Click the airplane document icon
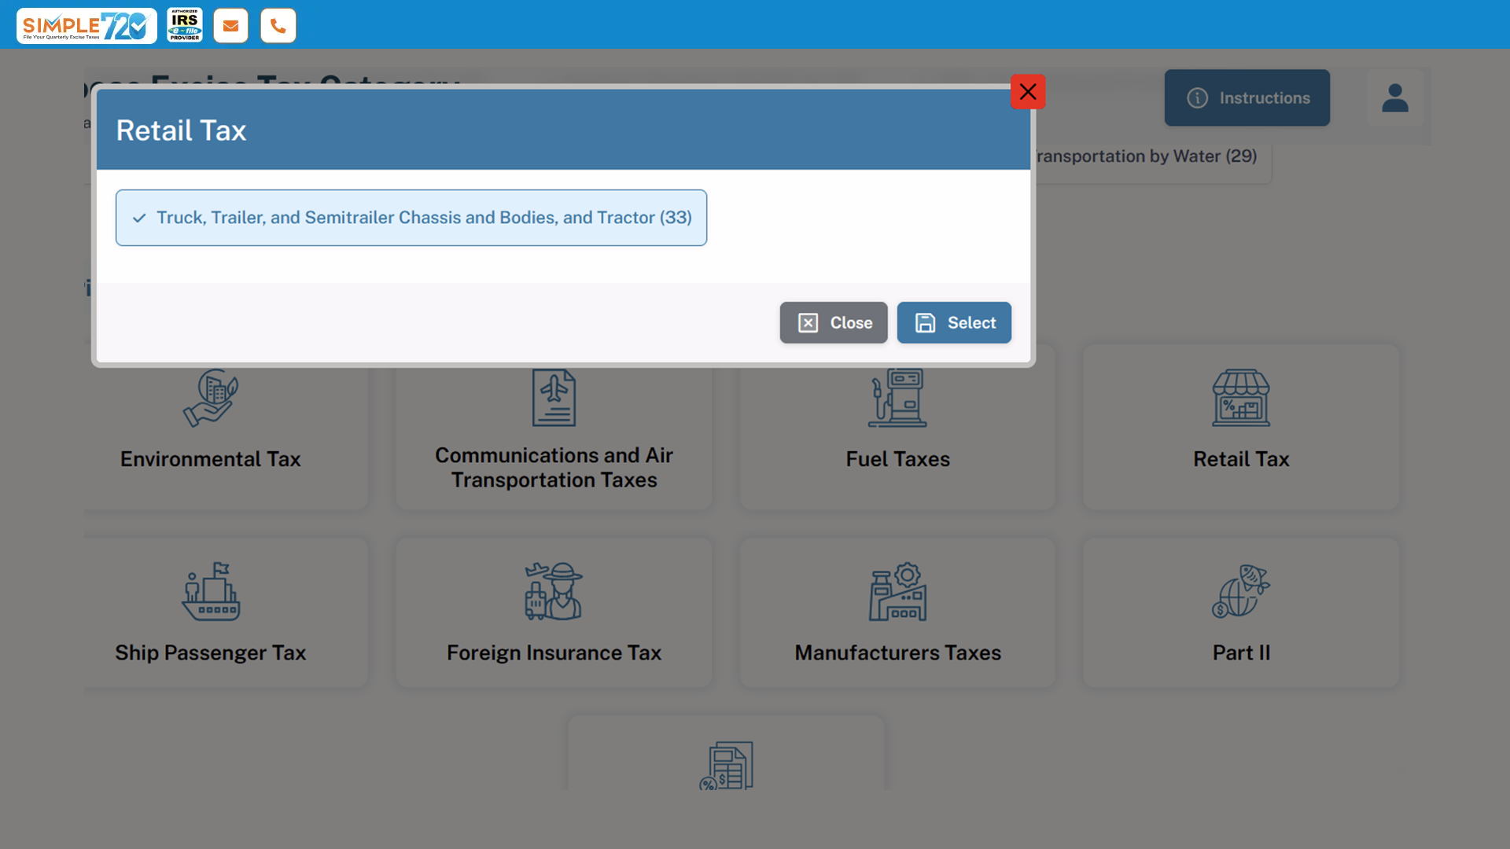 pyautogui.click(x=554, y=398)
